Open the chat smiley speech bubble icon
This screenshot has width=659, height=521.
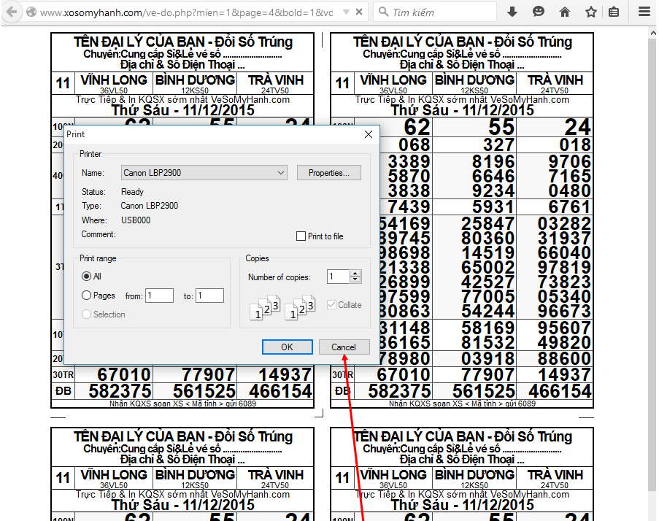(x=539, y=12)
